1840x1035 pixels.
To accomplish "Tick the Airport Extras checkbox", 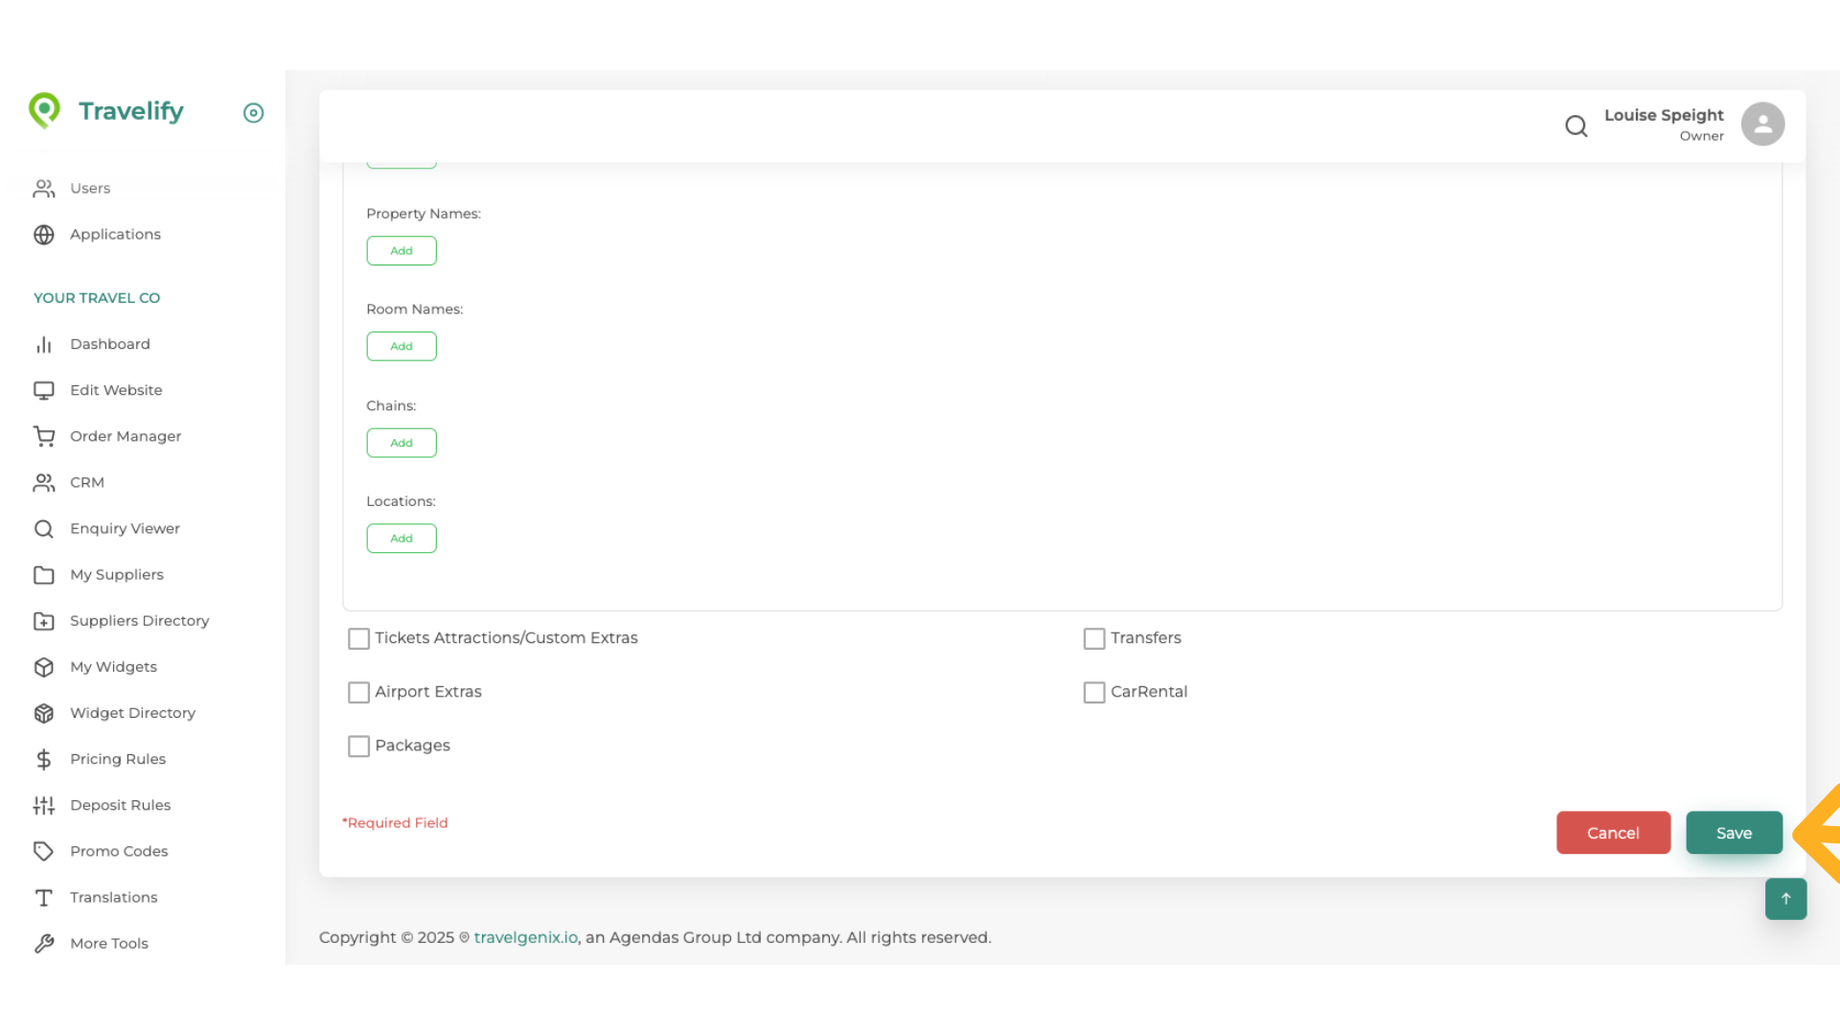I will coord(358,693).
